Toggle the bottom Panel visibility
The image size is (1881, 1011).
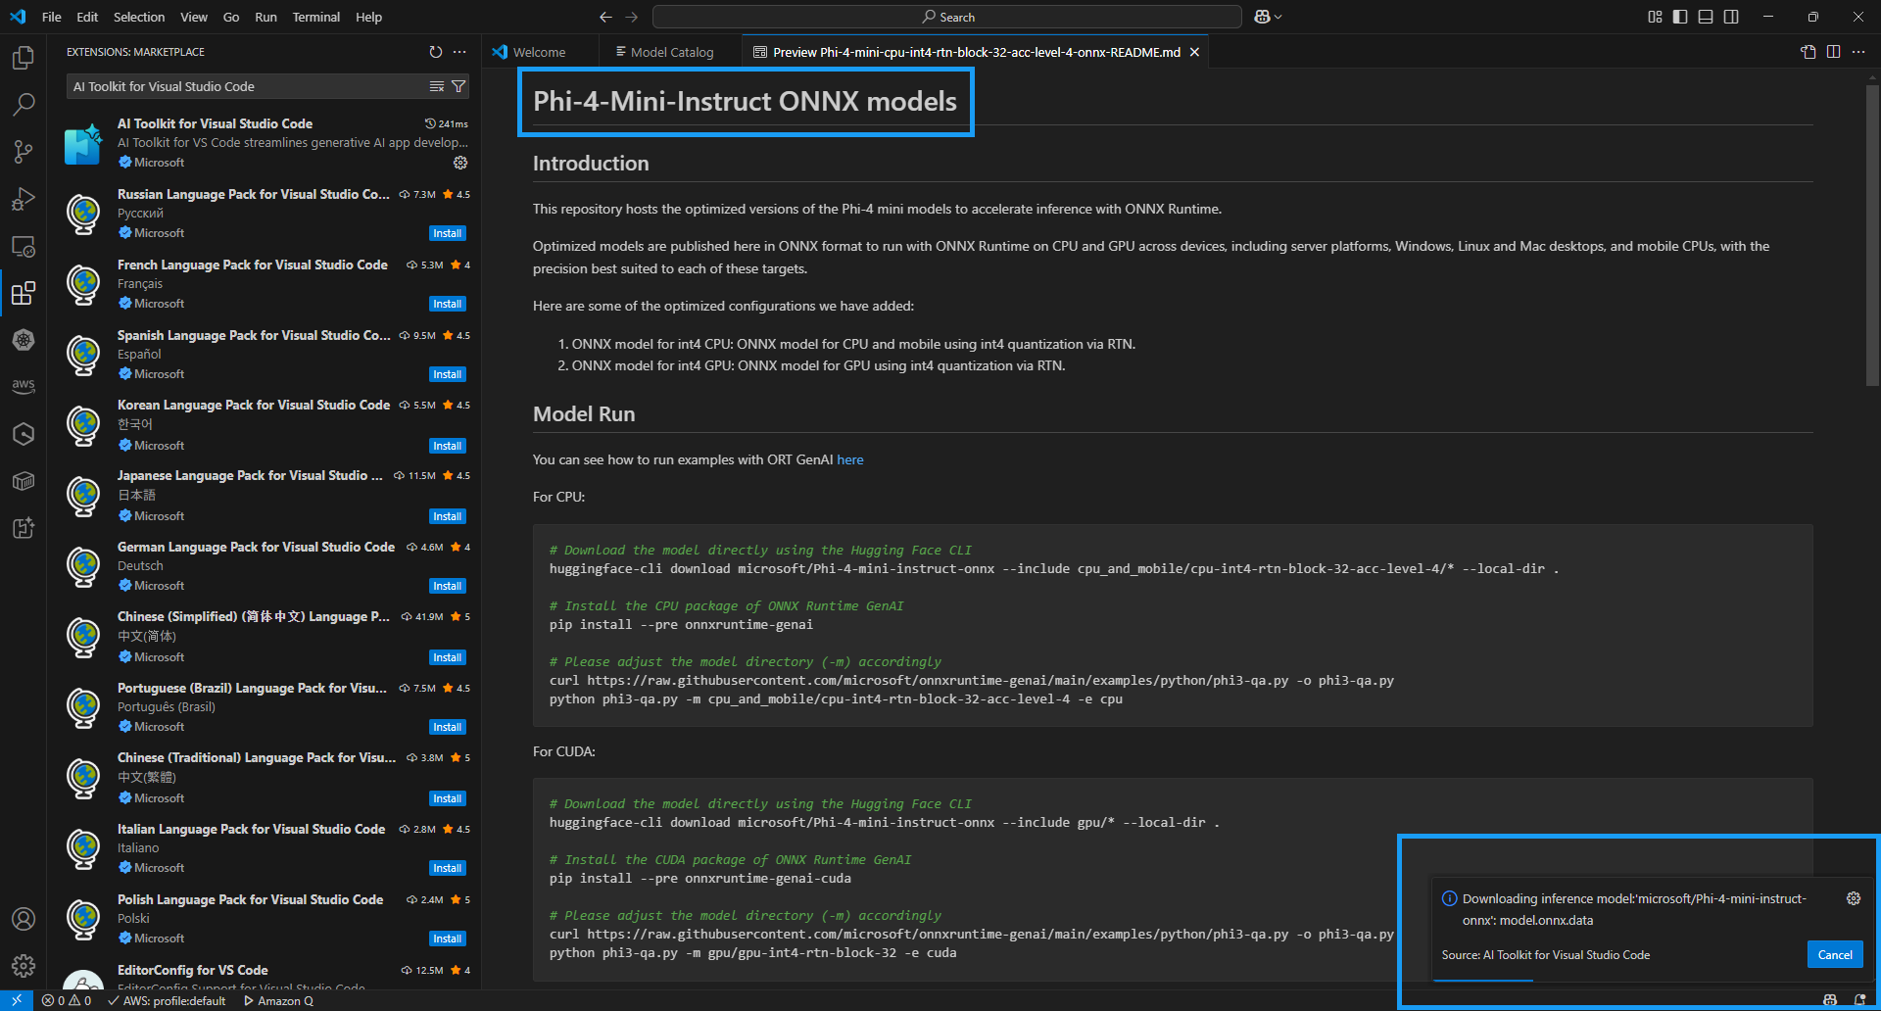(1706, 17)
